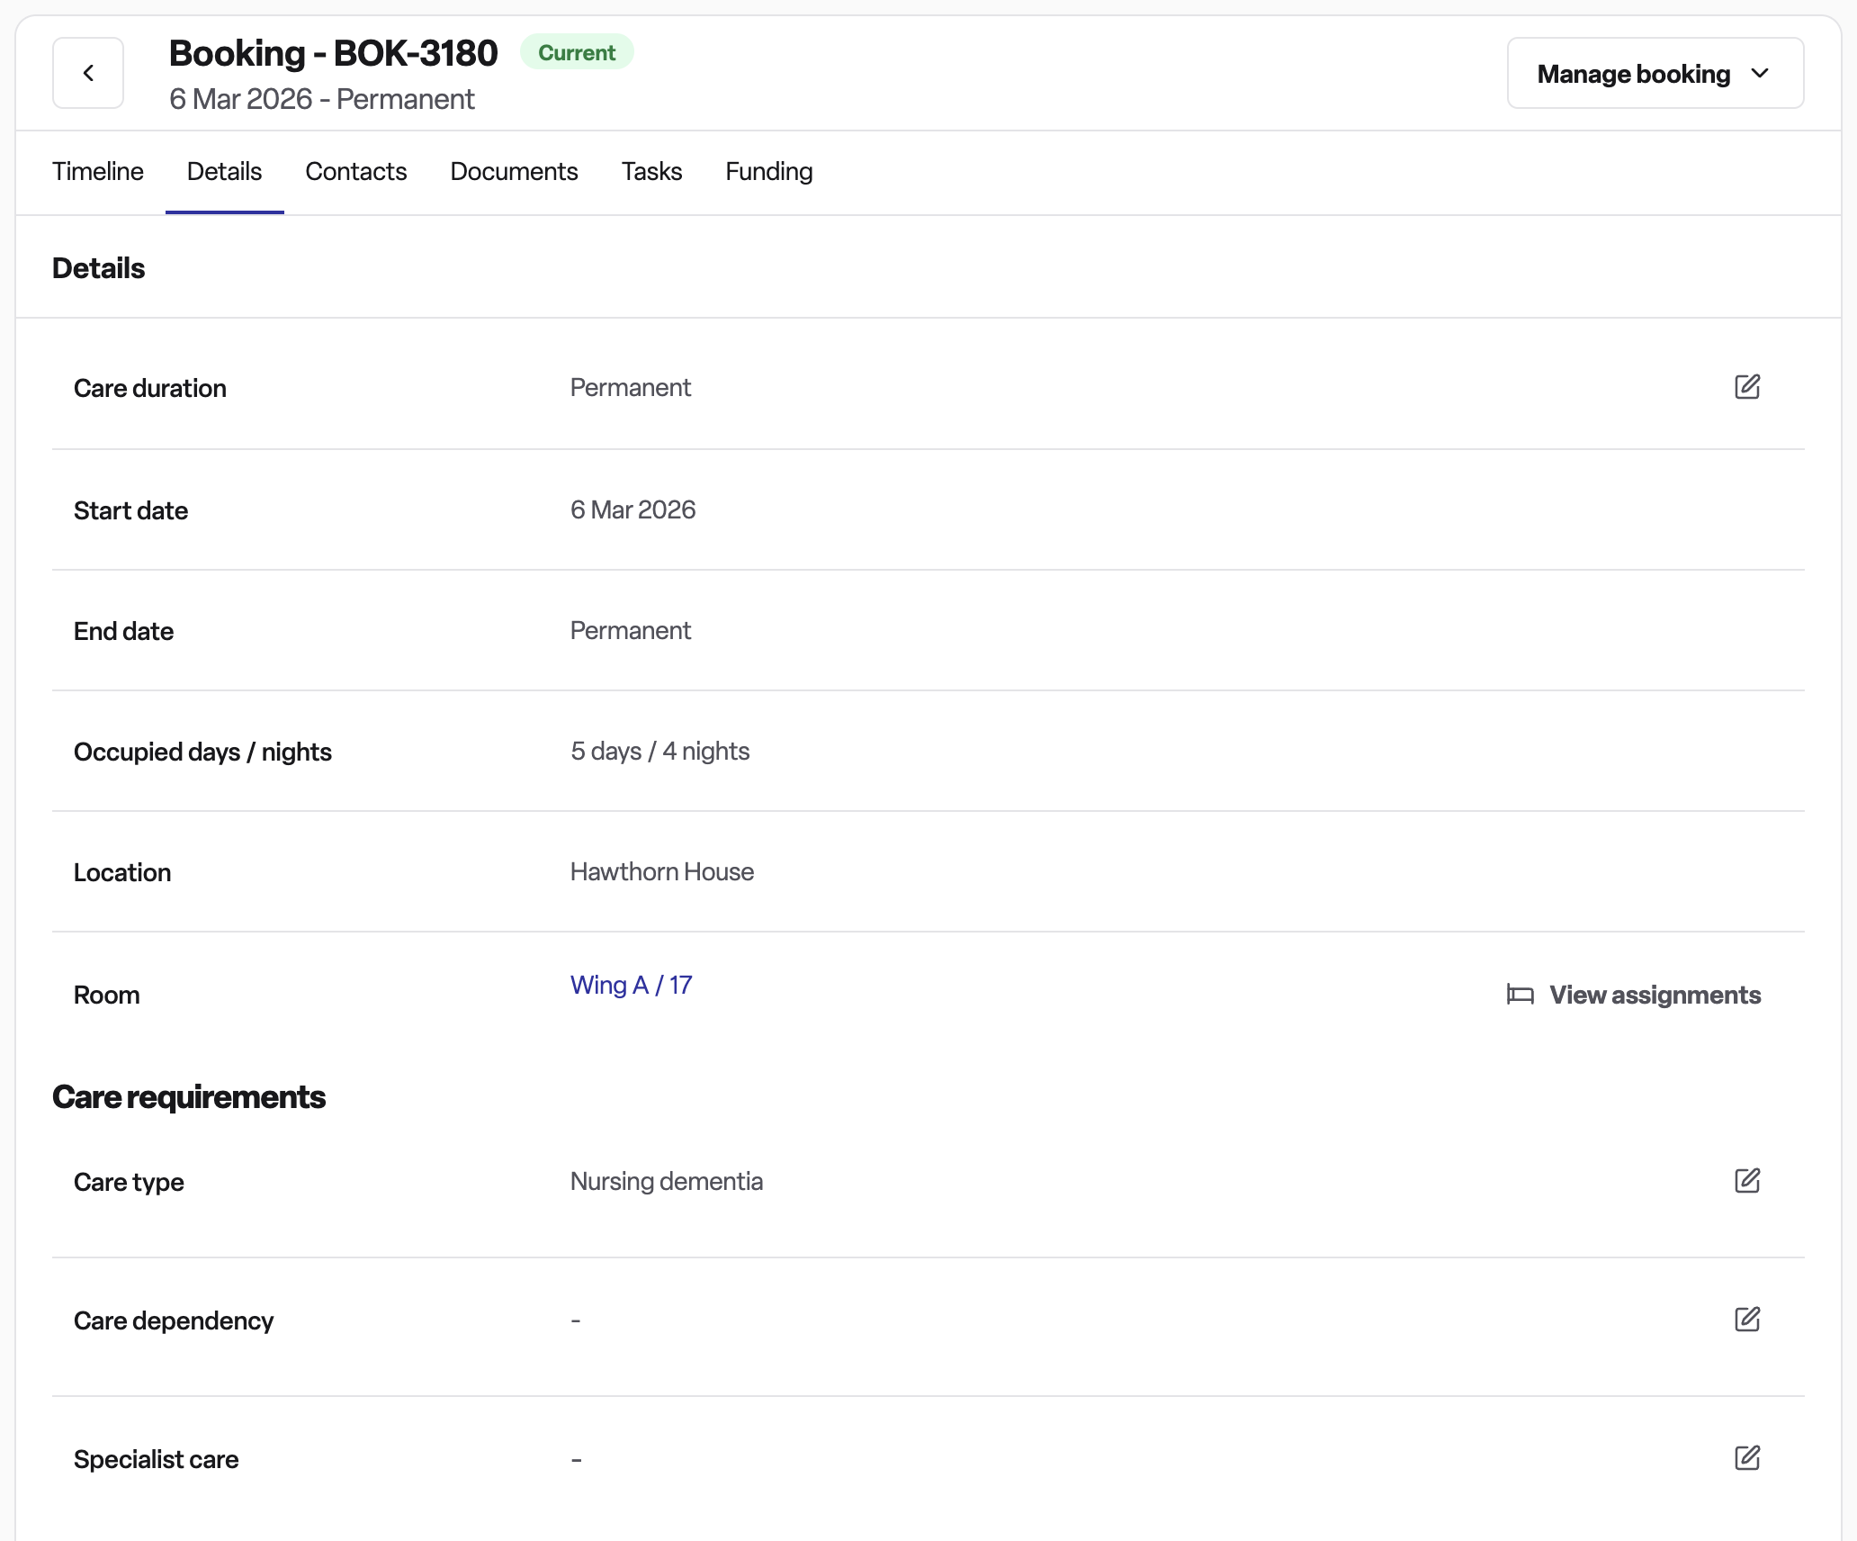Select the Details tab

[x=224, y=171]
